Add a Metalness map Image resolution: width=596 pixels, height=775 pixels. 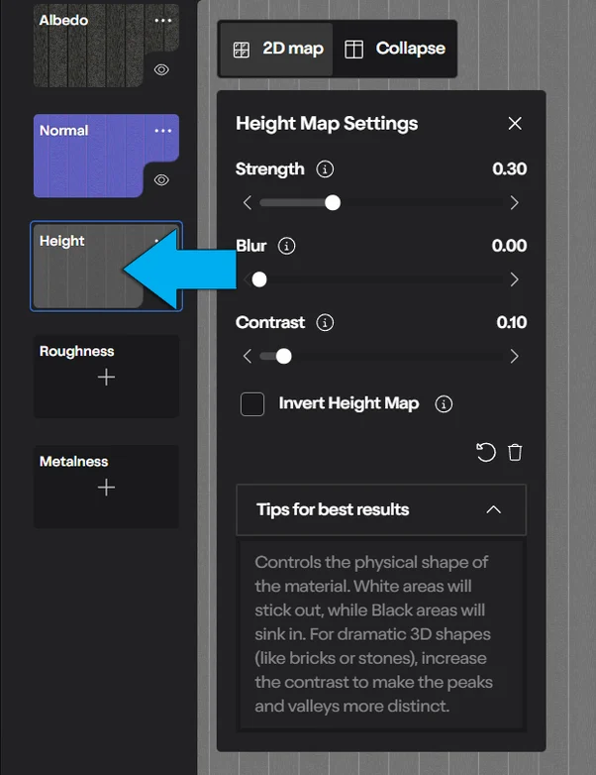pos(106,488)
